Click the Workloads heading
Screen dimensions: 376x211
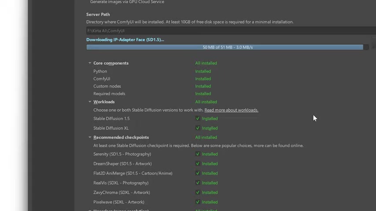[x=104, y=102]
